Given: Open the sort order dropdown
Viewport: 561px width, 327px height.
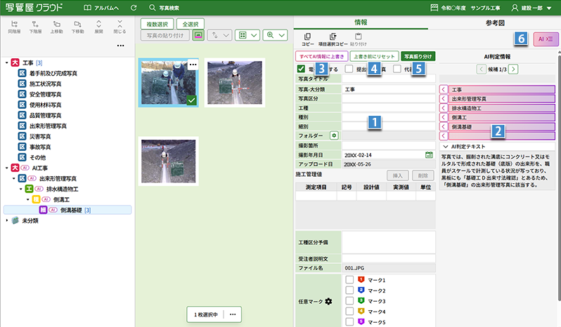Looking at the screenshot, I should pos(219,35).
